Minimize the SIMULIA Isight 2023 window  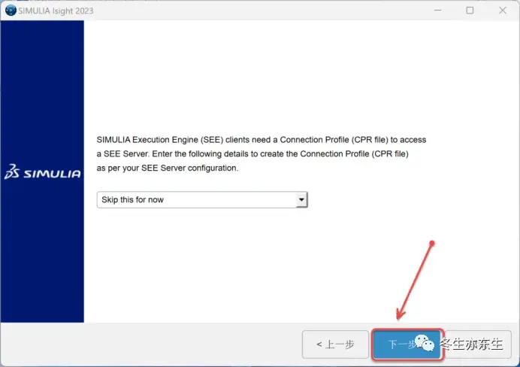438,11
